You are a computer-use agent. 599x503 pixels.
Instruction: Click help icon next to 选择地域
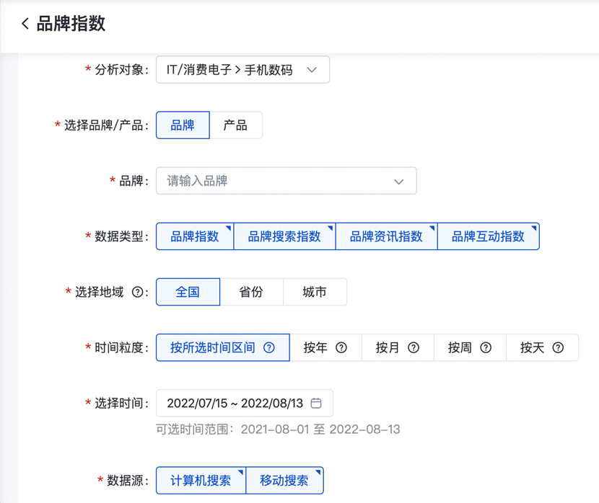139,293
